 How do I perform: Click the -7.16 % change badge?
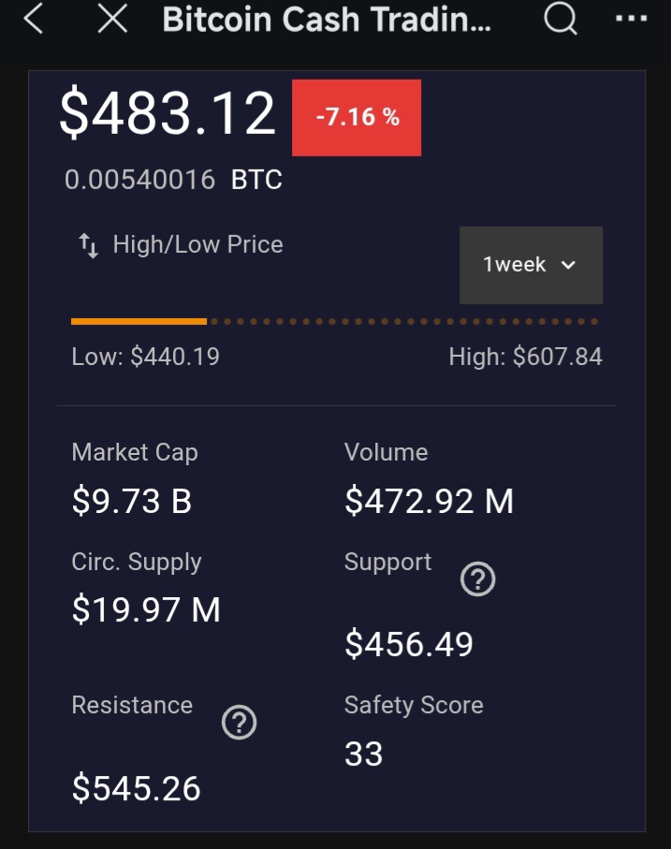pyautogui.click(x=357, y=118)
